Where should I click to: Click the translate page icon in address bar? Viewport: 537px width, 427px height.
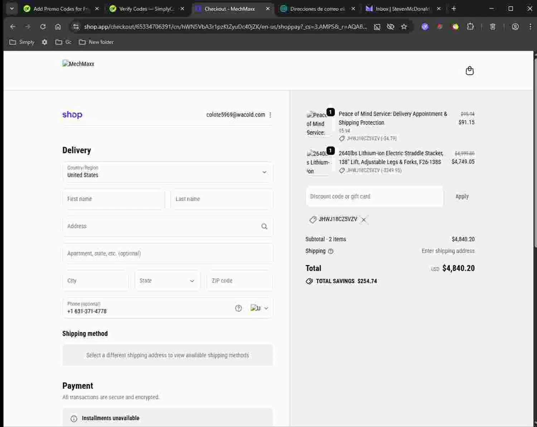[377, 27]
